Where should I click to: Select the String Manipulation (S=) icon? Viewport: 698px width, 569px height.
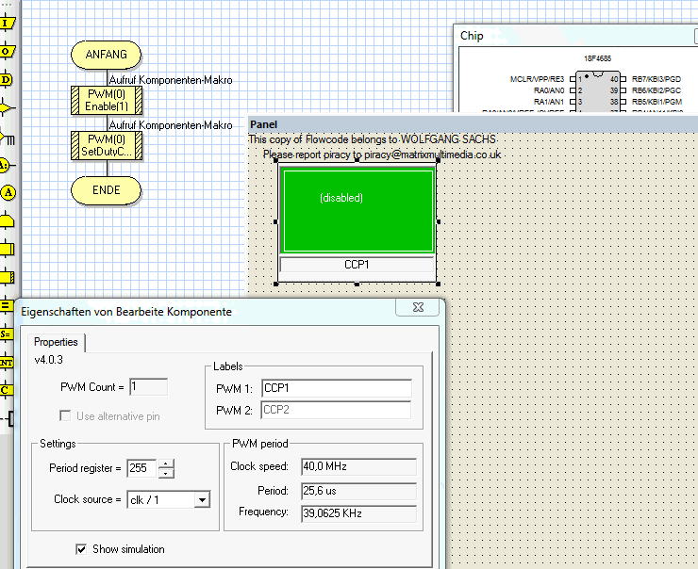click(x=6, y=333)
